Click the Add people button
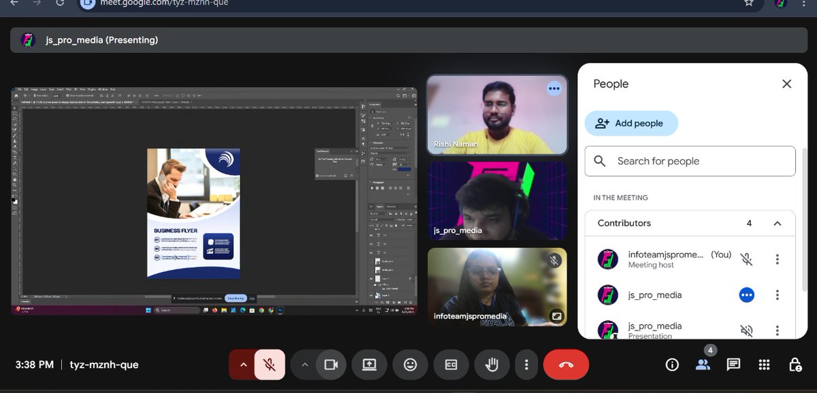 tap(631, 123)
